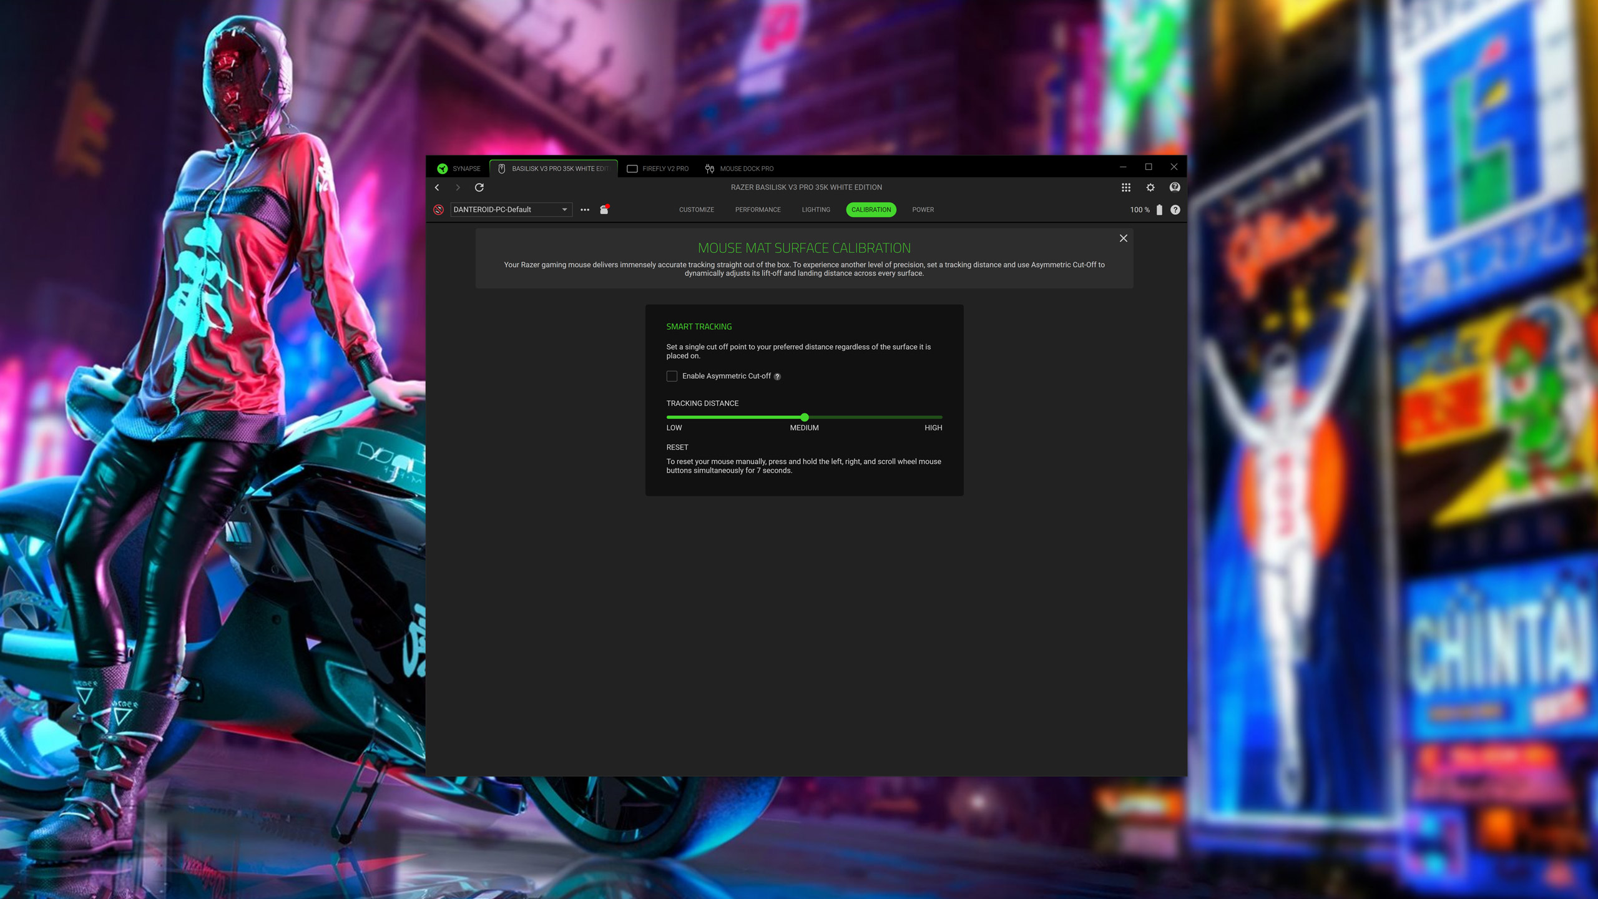Click the Razer settings gear icon
This screenshot has width=1598, height=899.
(x=1149, y=187)
